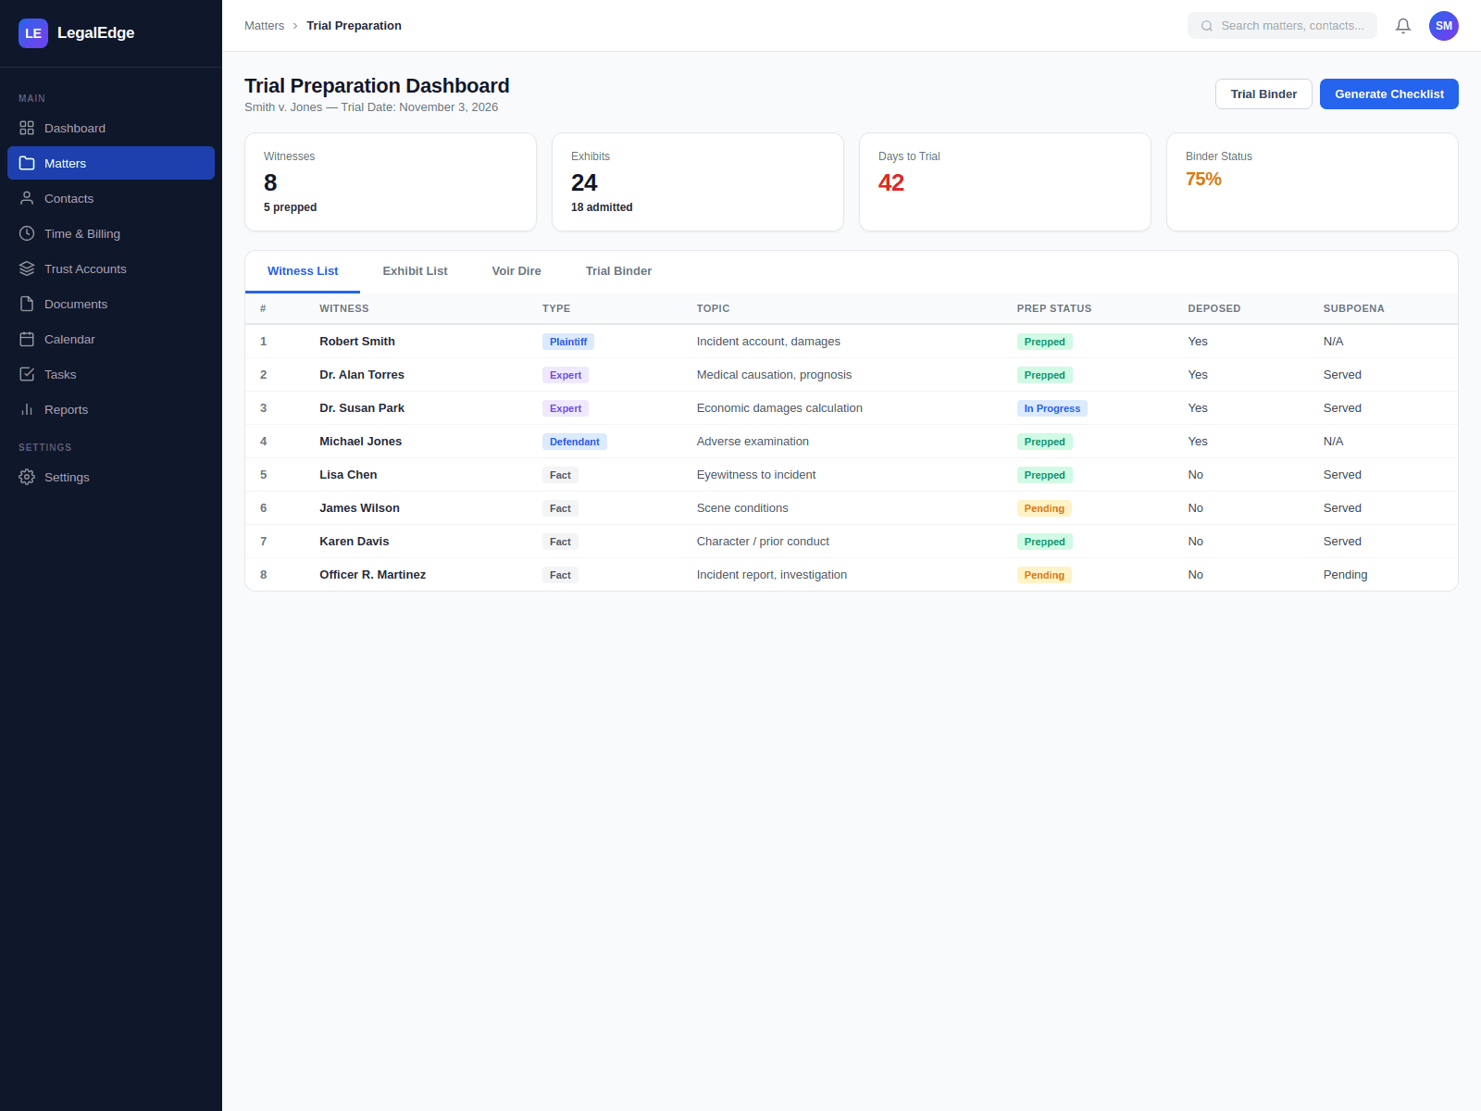Open notifications bell icon

pos(1403,26)
